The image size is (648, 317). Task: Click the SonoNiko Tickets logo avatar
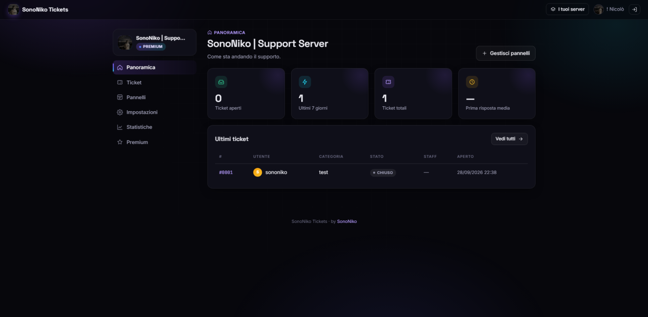tap(13, 10)
